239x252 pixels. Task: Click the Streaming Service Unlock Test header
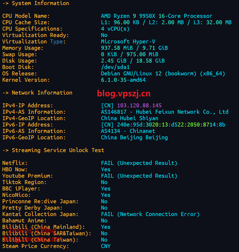(53, 150)
